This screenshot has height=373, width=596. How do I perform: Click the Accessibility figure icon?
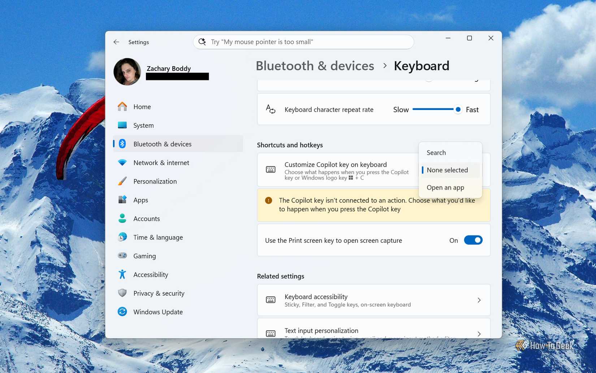[122, 275]
